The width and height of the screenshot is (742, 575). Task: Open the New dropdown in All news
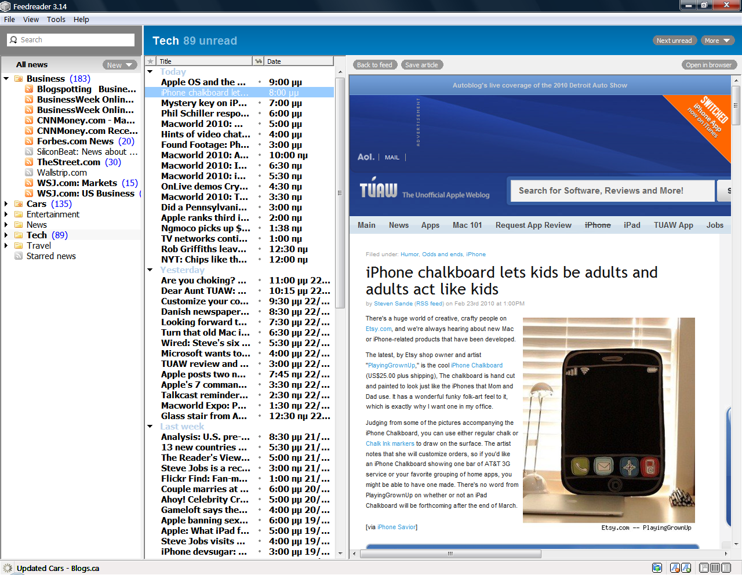click(120, 65)
